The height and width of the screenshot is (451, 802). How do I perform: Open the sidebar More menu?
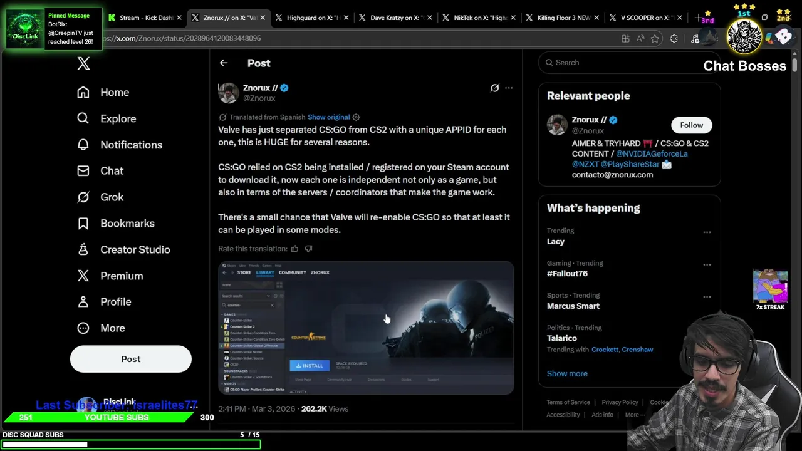point(100,328)
